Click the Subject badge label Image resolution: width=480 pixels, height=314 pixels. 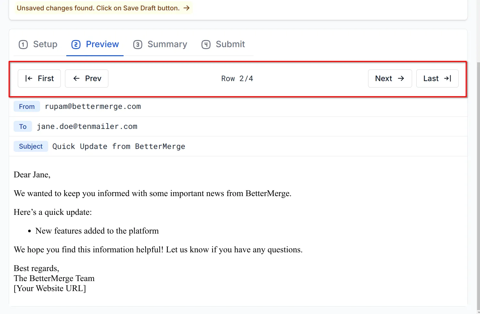click(30, 146)
